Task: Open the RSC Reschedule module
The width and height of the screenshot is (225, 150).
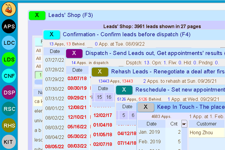Action: pos(9,109)
